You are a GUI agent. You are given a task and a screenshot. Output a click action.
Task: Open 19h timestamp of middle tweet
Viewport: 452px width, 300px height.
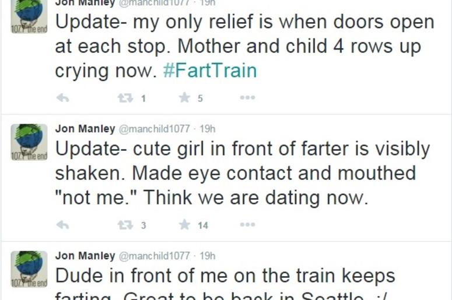(x=207, y=129)
